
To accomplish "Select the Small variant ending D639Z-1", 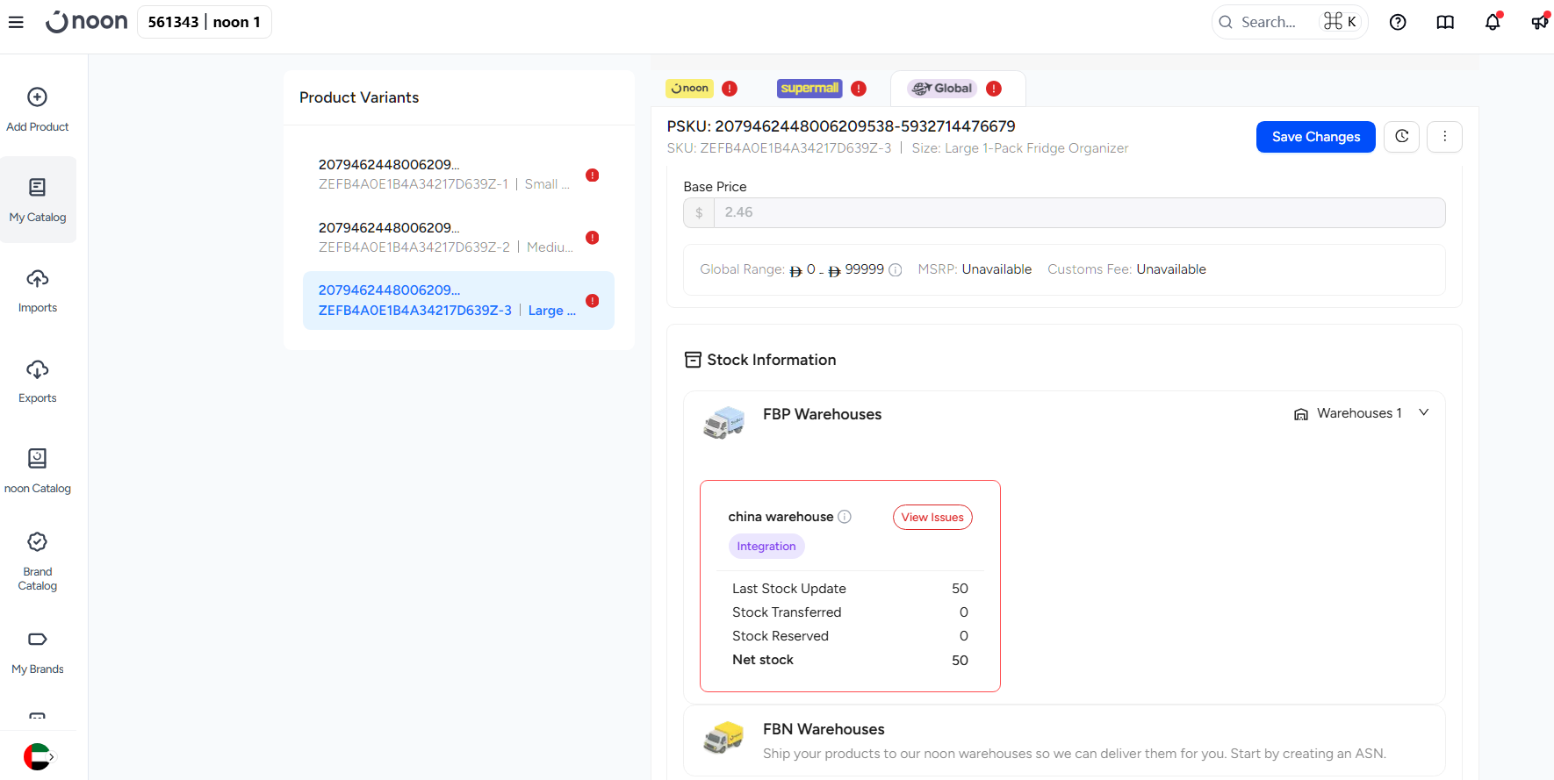I will click(x=458, y=175).
